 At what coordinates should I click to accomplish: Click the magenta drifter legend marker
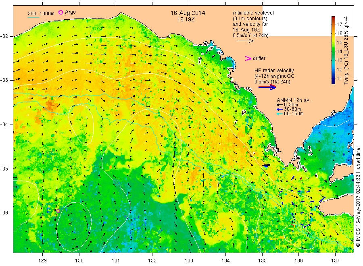(248, 58)
